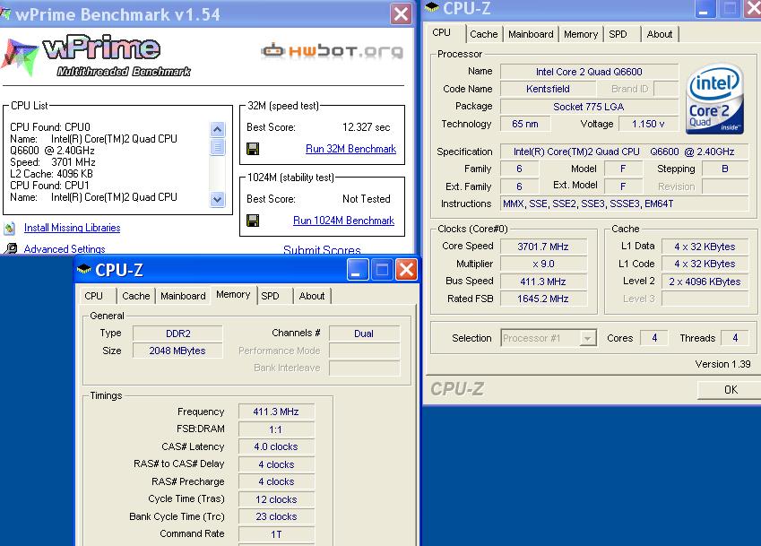Viewport: 761px width, 546px height.
Task: Click the 32M Best Score 12.327 sec
Action: (366, 127)
